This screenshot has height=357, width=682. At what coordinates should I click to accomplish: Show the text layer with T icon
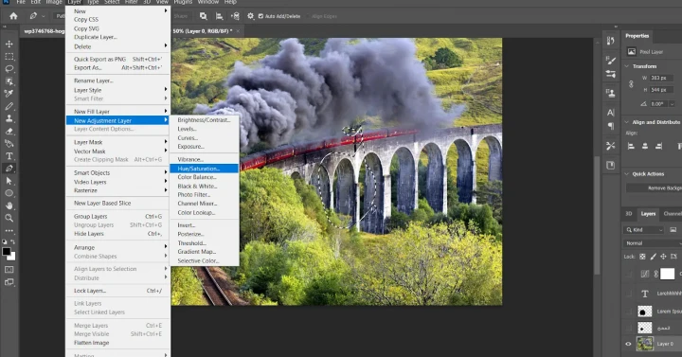628,294
